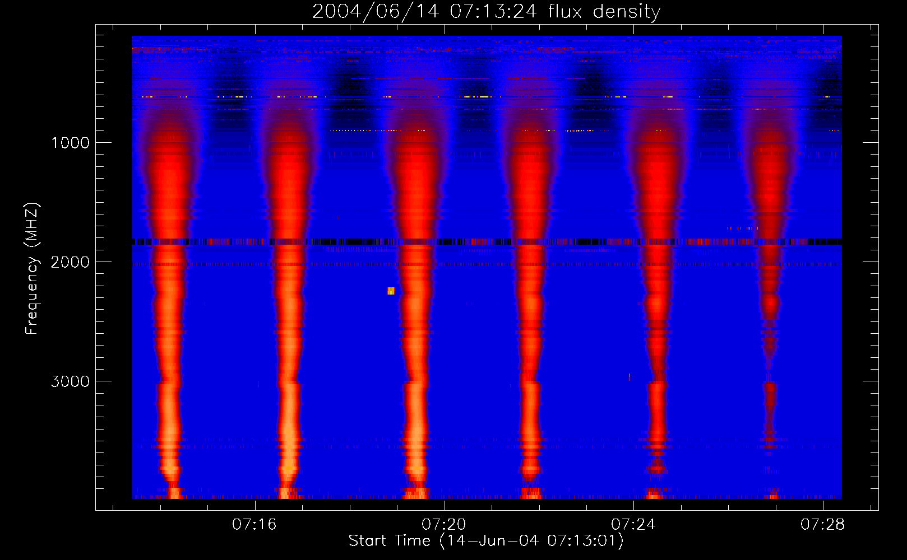Click the 'Start Time (14-Jun-04 07:13:01)' axis label
907x560 pixels.
click(486, 541)
